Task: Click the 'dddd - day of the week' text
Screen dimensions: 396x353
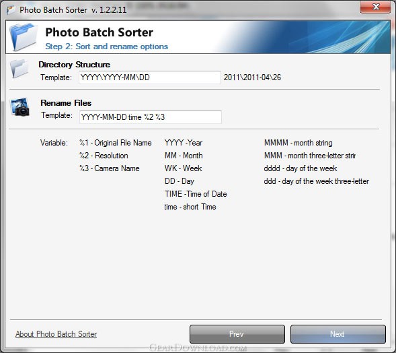Action: (301, 168)
